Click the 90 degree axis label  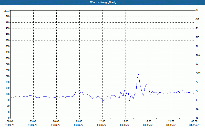click(8, 100)
